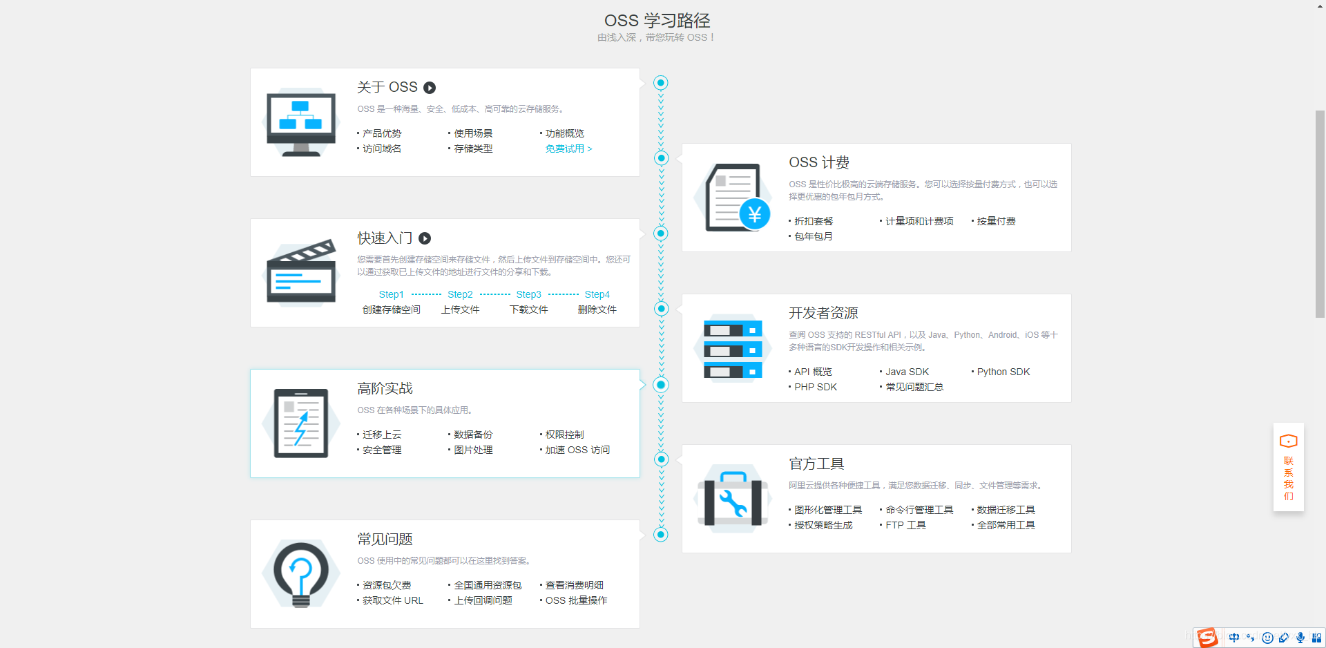Open the 免费试用 free trial link

pos(568,148)
